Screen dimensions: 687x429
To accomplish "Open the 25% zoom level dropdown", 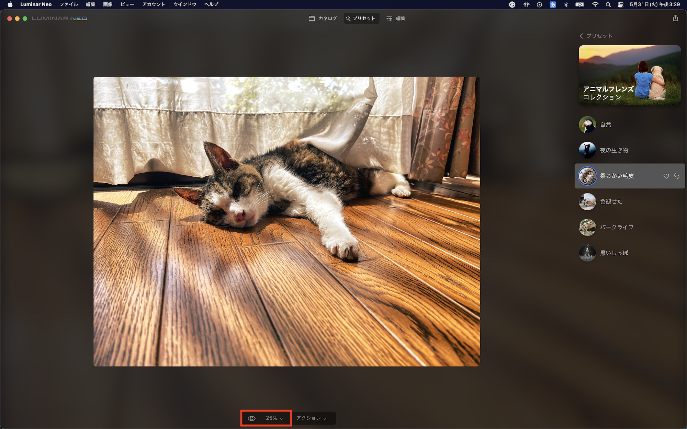I will point(274,418).
